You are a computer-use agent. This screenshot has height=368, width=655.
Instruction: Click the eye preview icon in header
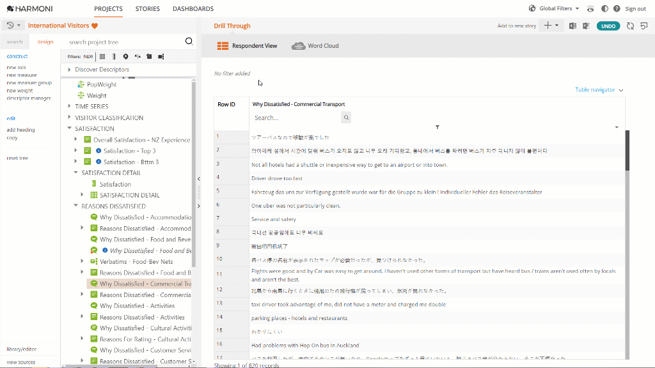590,8
